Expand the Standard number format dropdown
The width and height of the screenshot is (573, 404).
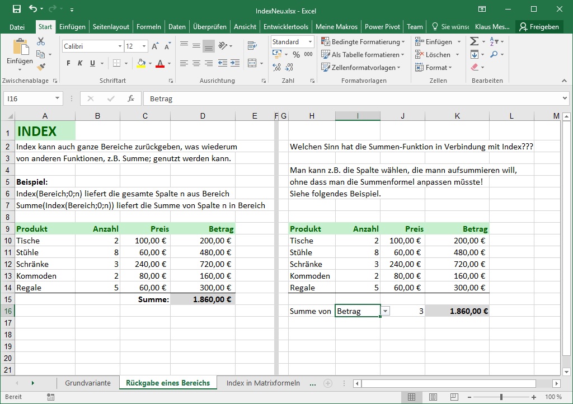click(x=309, y=42)
